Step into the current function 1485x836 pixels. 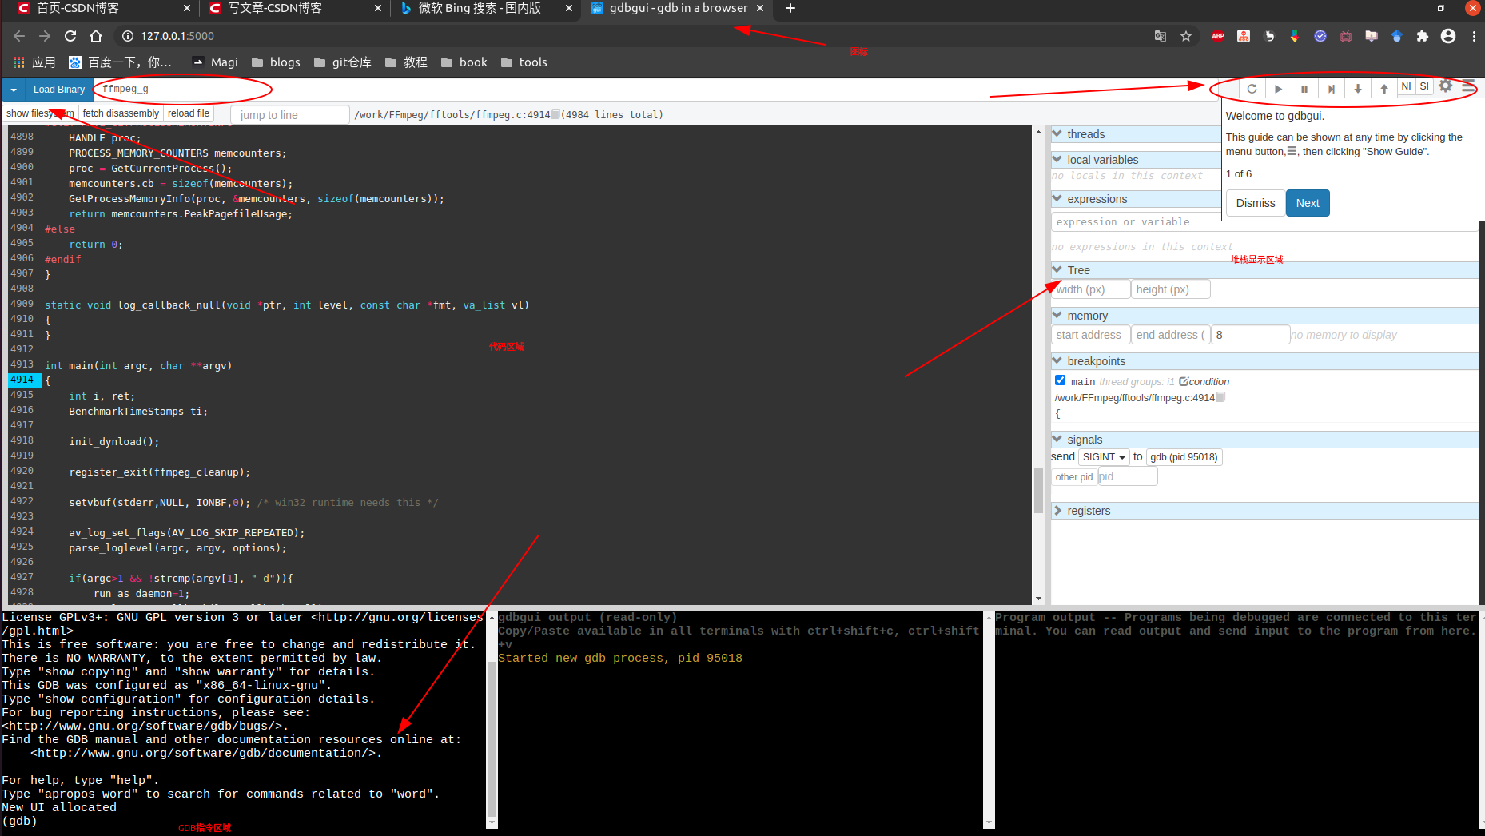1357,88
